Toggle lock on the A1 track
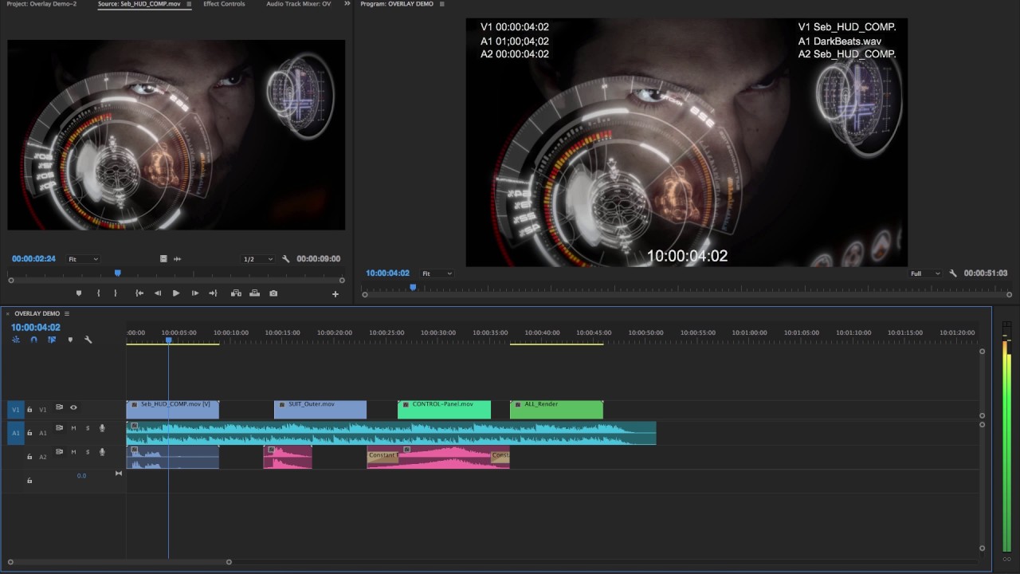This screenshot has width=1020, height=574. (29, 433)
